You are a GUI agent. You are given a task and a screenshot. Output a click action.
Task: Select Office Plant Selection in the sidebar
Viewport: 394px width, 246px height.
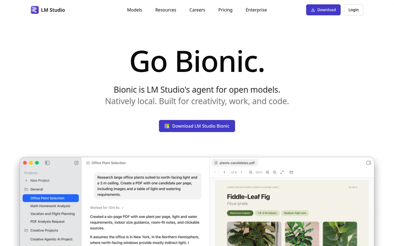click(x=51, y=198)
